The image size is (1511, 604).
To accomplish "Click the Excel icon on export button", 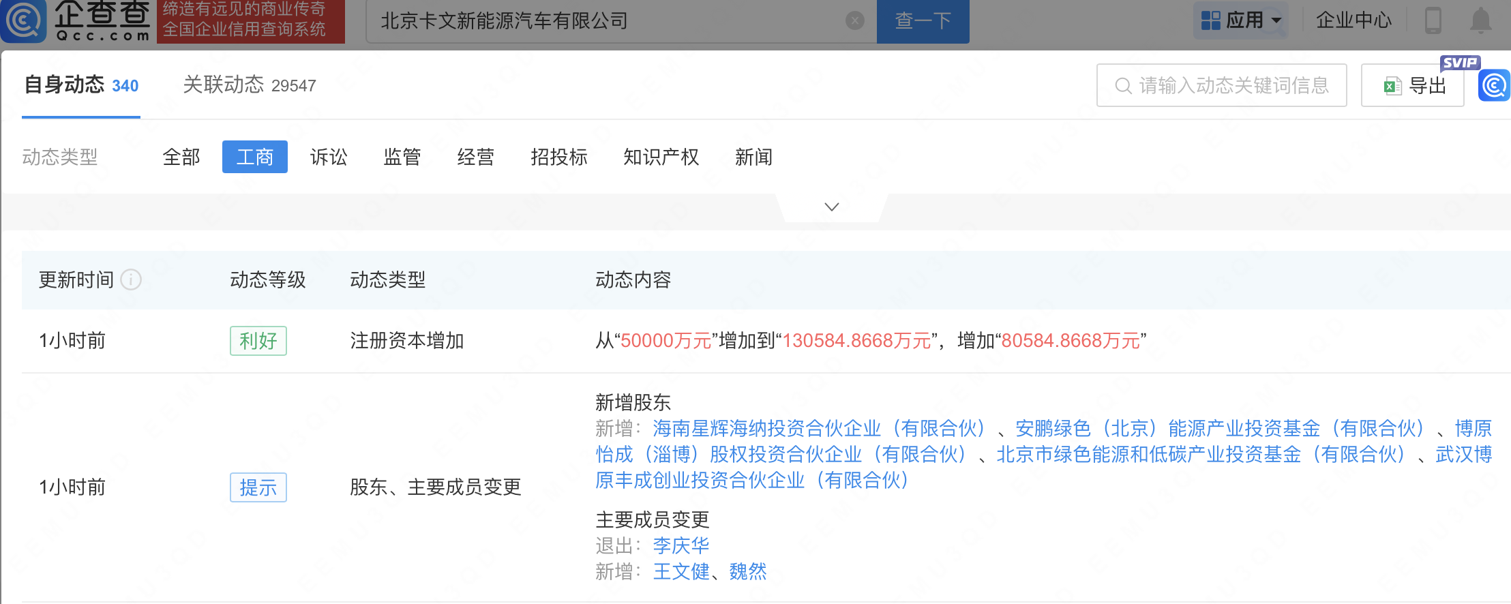I will pos(1392,86).
